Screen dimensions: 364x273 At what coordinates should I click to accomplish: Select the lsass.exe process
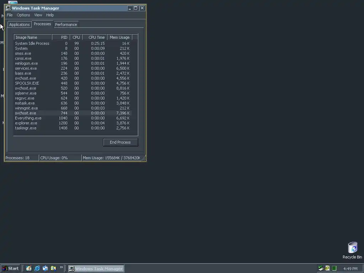coord(73,73)
